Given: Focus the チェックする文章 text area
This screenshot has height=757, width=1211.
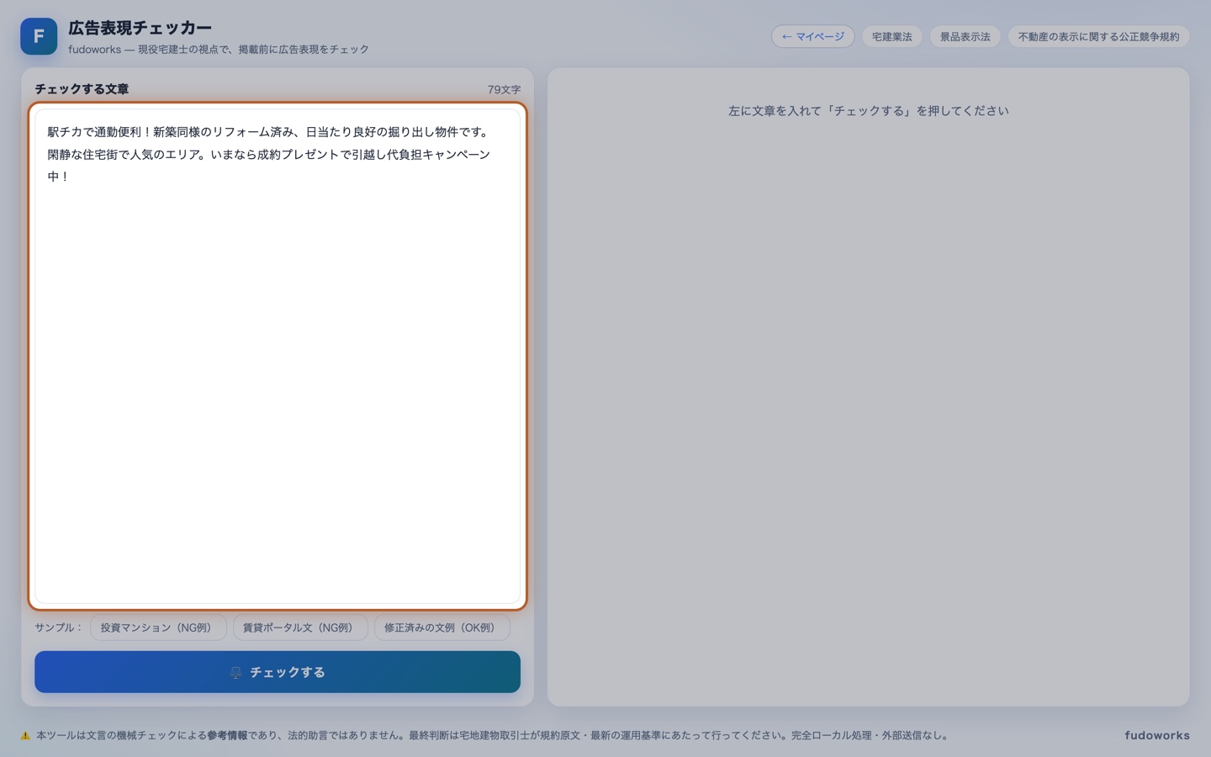Looking at the screenshot, I should (x=278, y=356).
